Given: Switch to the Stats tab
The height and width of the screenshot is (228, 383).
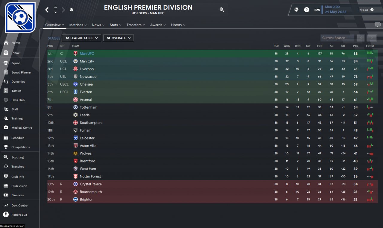Looking at the screenshot, I should tap(115, 25).
